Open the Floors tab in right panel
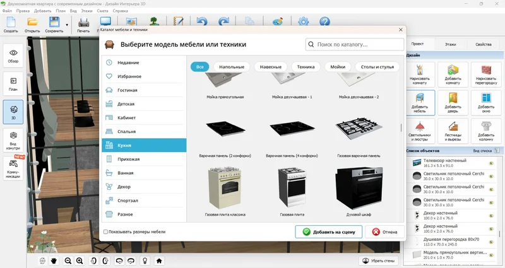Image resolution: width=505 pixels, height=268 pixels. click(450, 45)
